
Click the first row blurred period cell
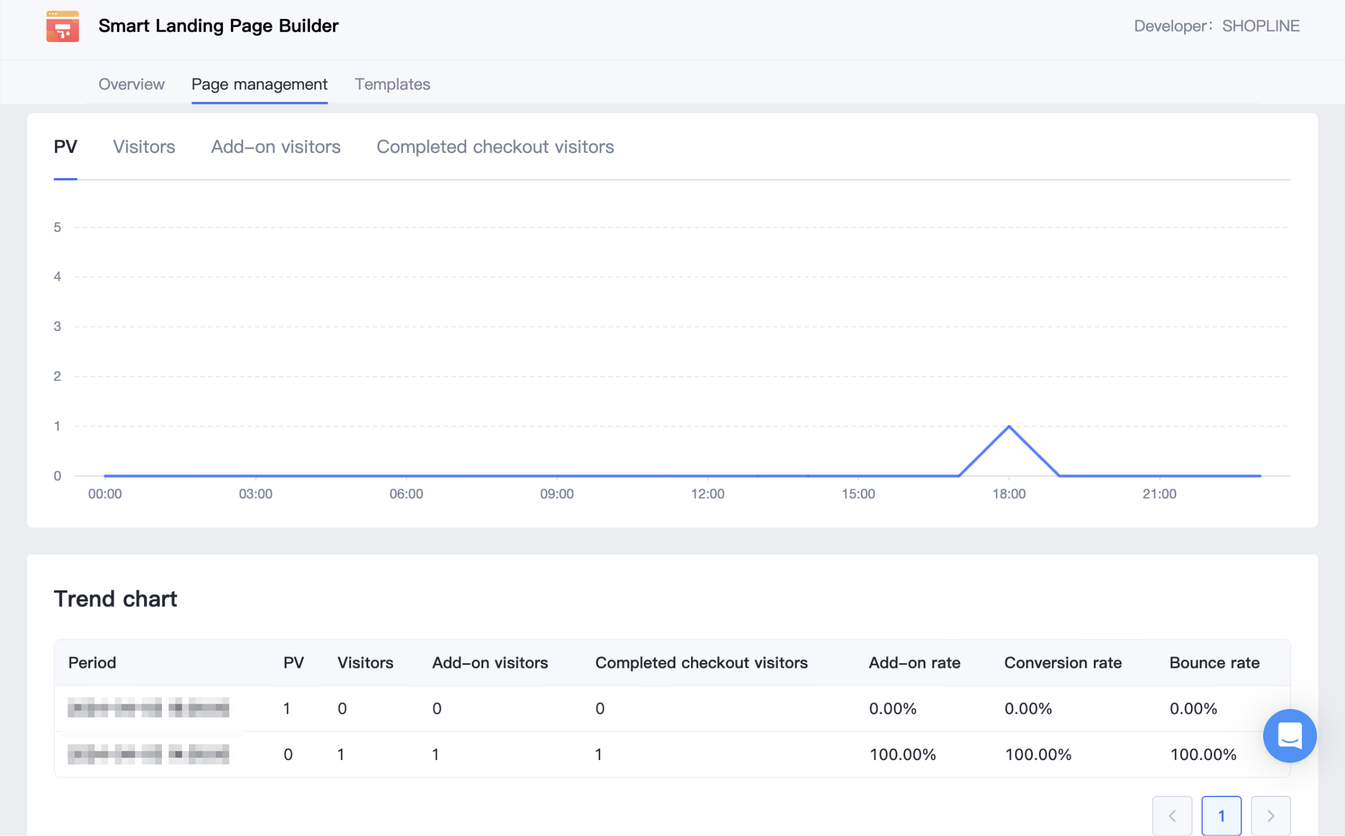pyautogui.click(x=148, y=708)
